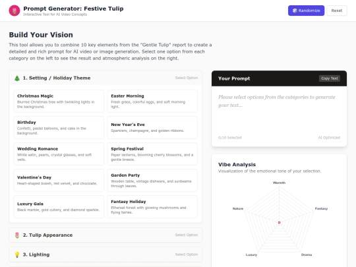Screen dimensions: 356x267
Task: Click the tulip icon beside Tulip Appearance
Action: pos(17,235)
